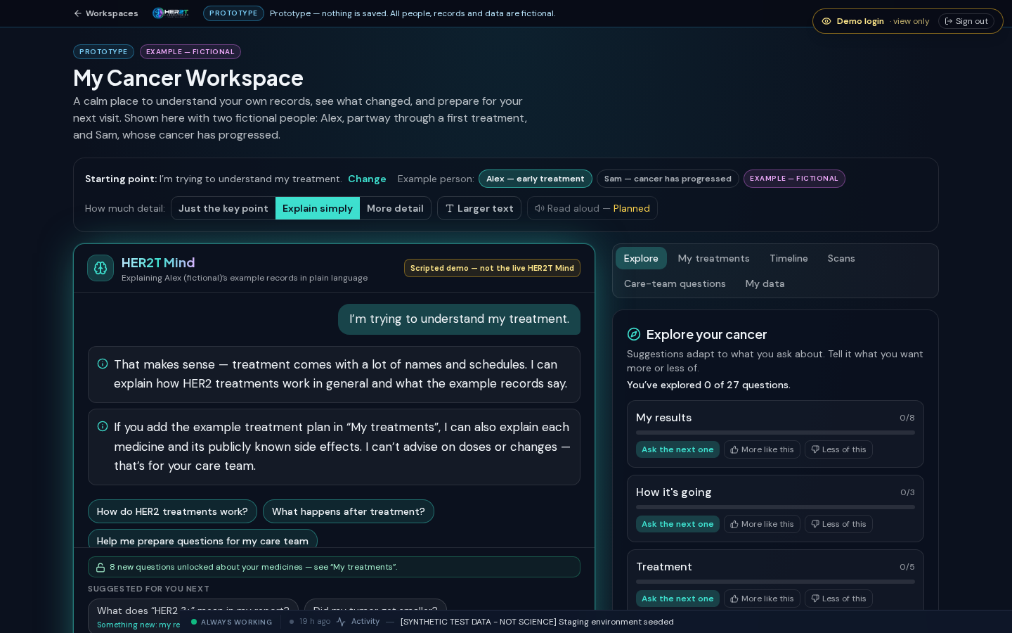Screen dimensions: 1012x633
Task: Change the starting point
Action: [367, 179]
